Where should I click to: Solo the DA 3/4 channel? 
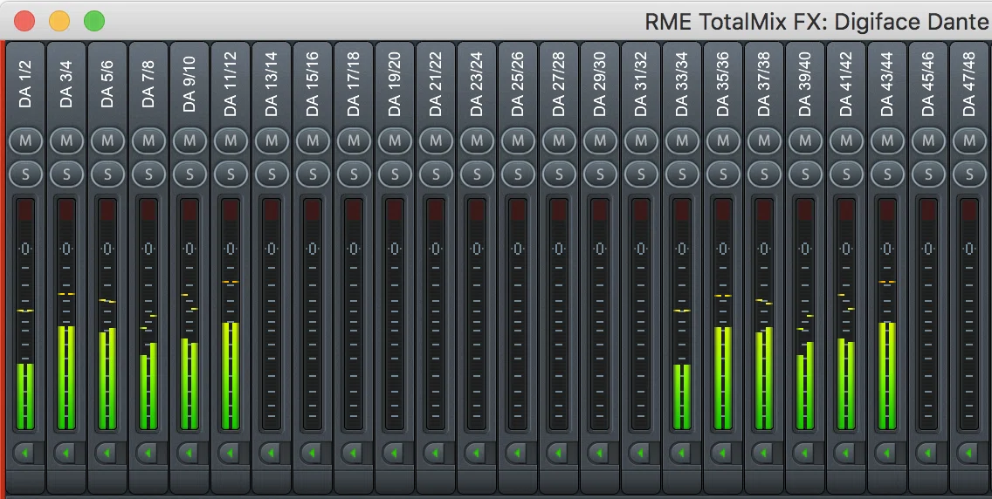(66, 174)
